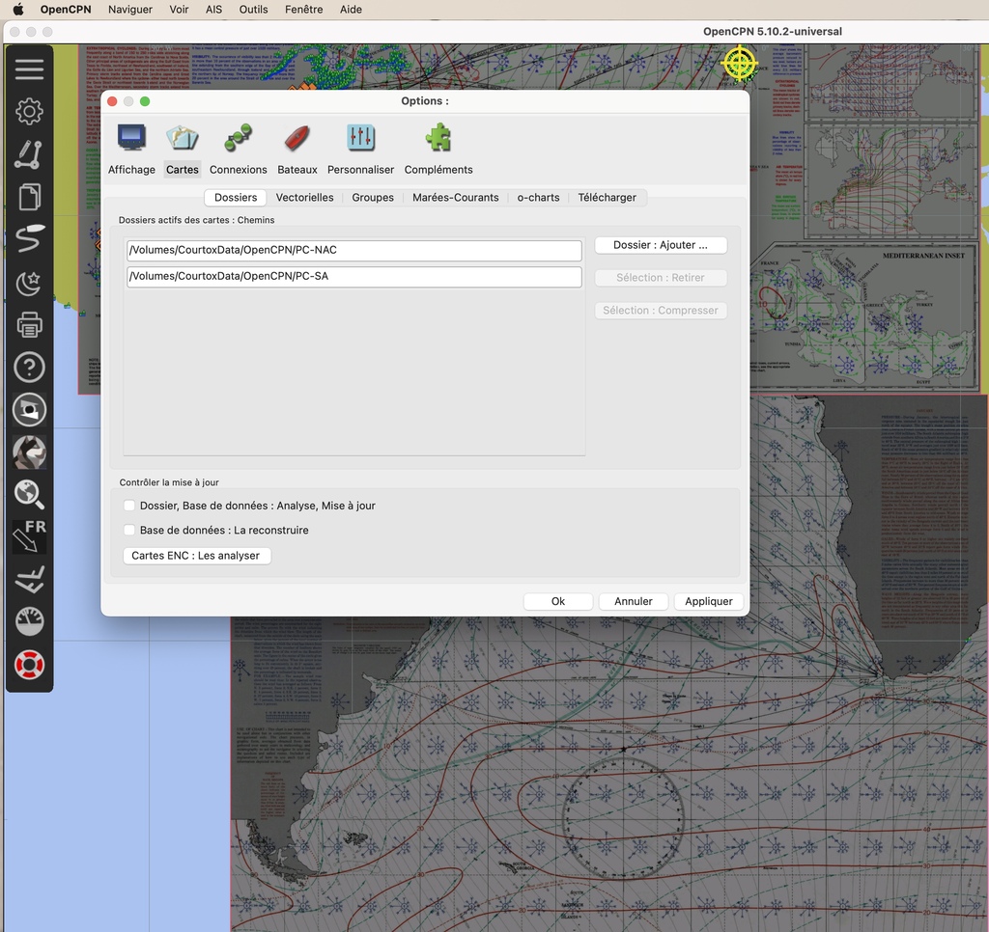Select the route creation tool icon
This screenshot has height=932, width=989.
click(29, 154)
